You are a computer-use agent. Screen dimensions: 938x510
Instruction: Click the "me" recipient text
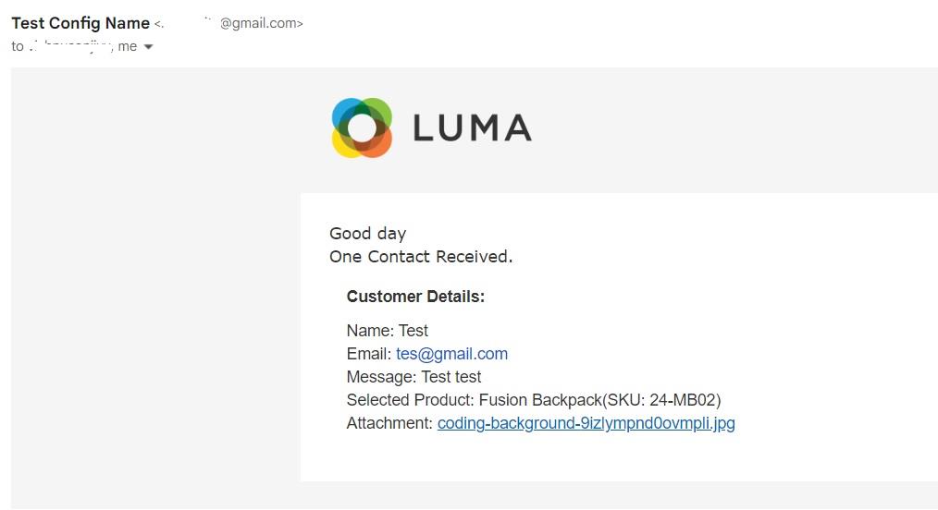pyautogui.click(x=128, y=46)
